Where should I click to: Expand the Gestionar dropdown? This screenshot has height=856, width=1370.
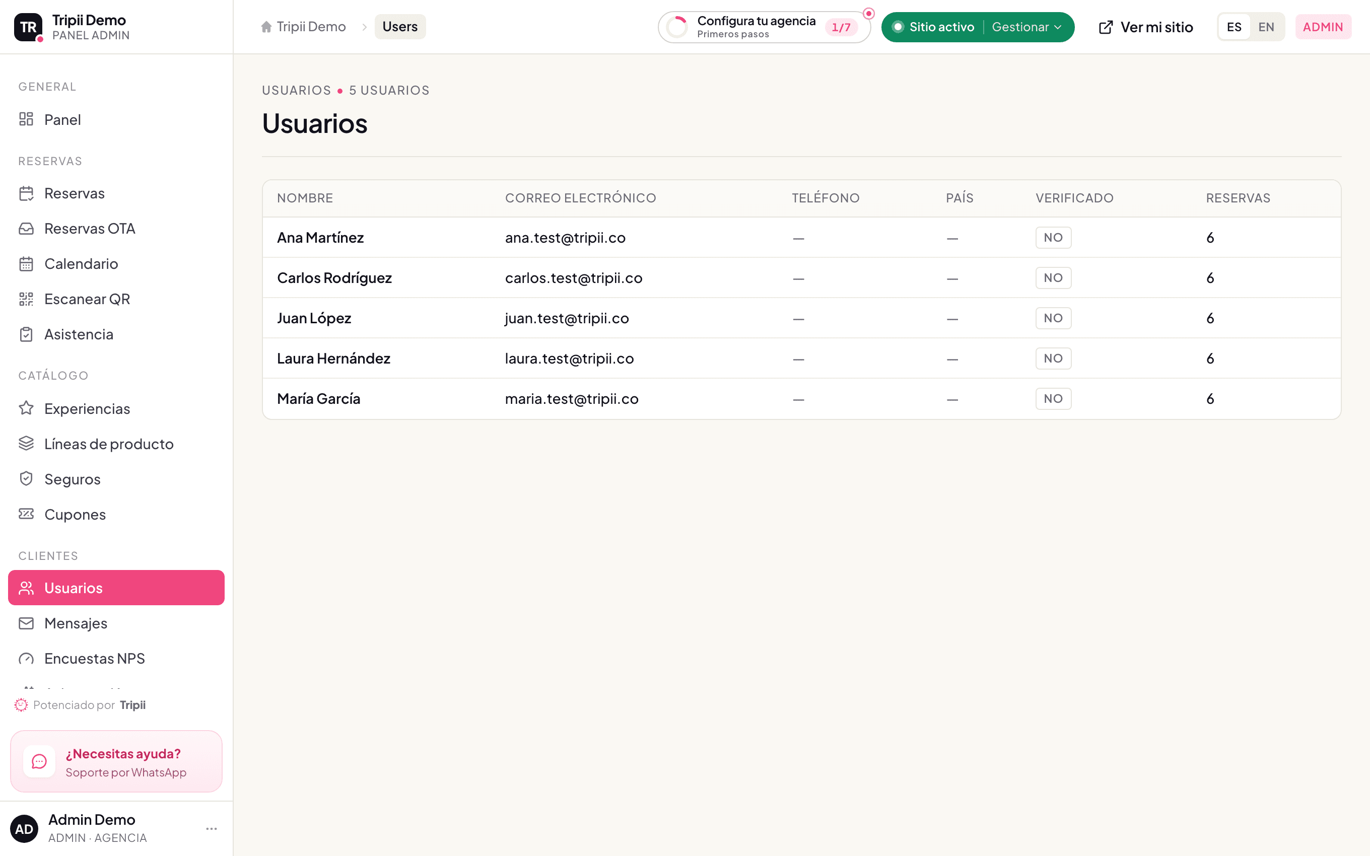(1026, 27)
